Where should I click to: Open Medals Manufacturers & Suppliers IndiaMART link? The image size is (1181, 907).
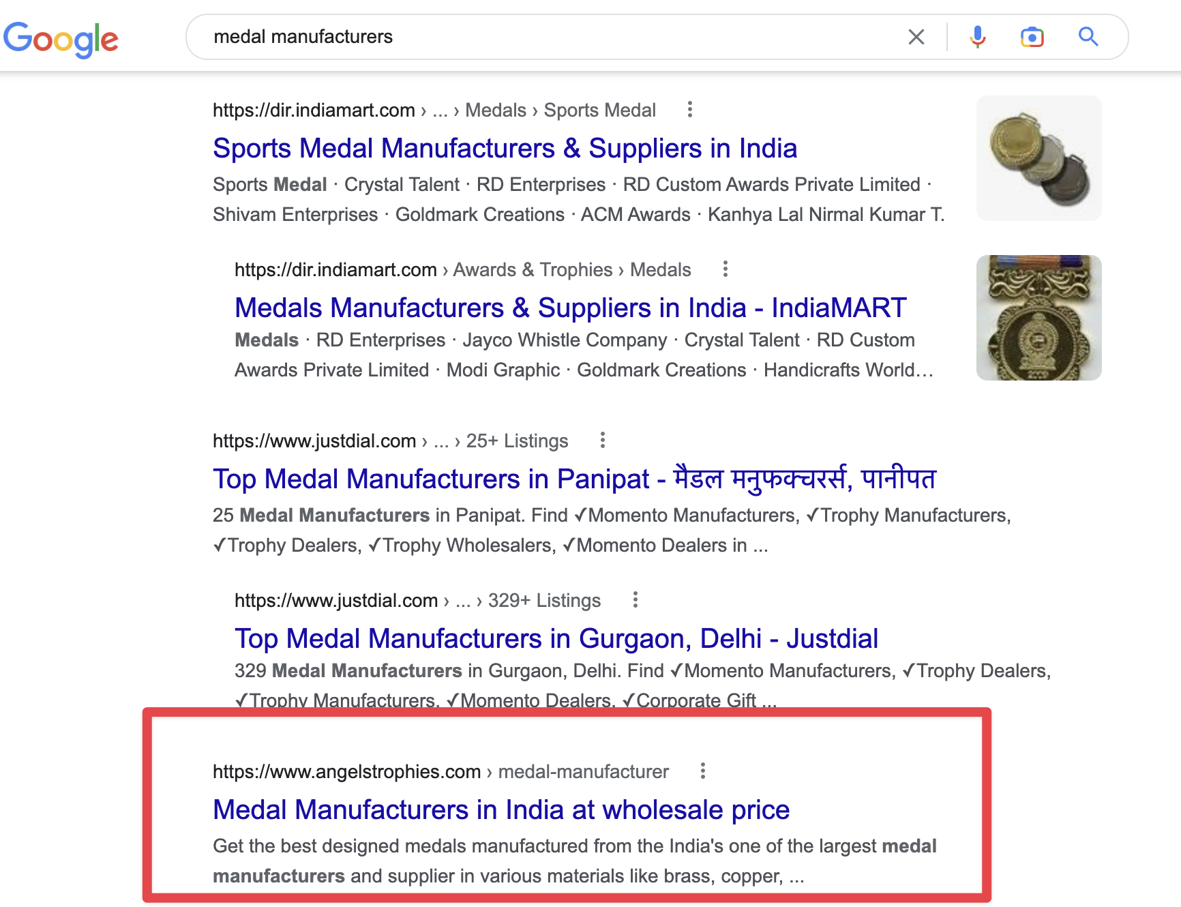(570, 308)
